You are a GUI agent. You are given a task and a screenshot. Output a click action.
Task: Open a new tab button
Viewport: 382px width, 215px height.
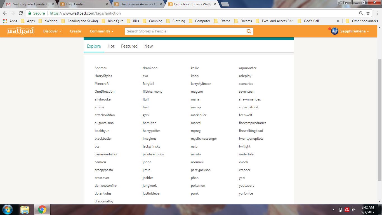(x=225, y=4)
